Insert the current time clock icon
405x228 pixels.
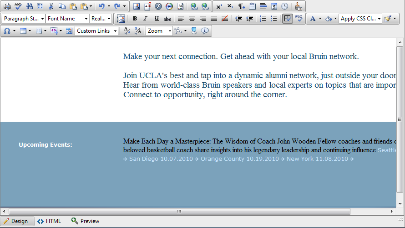click(x=284, y=6)
